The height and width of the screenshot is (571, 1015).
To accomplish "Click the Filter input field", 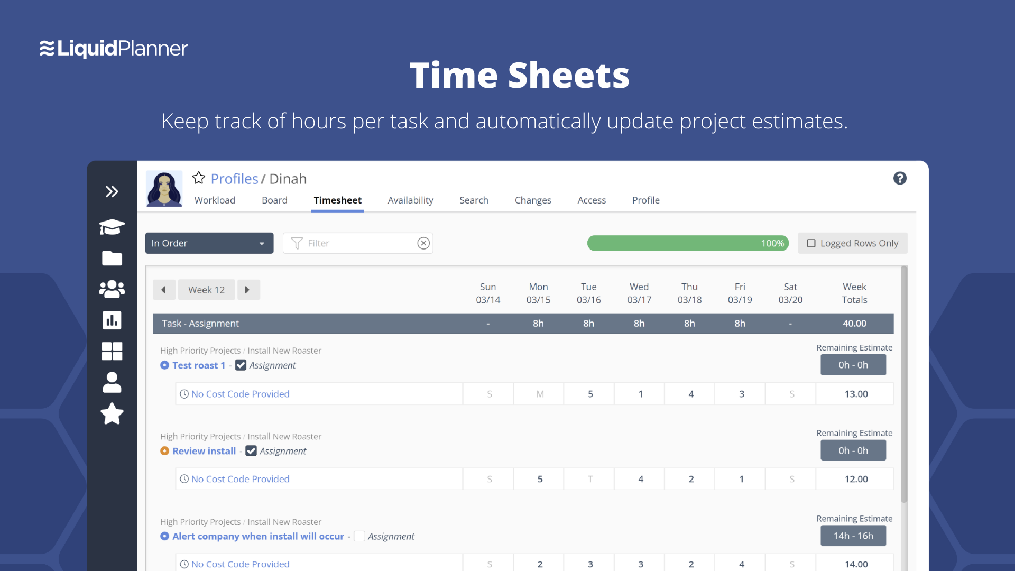I will [x=356, y=243].
